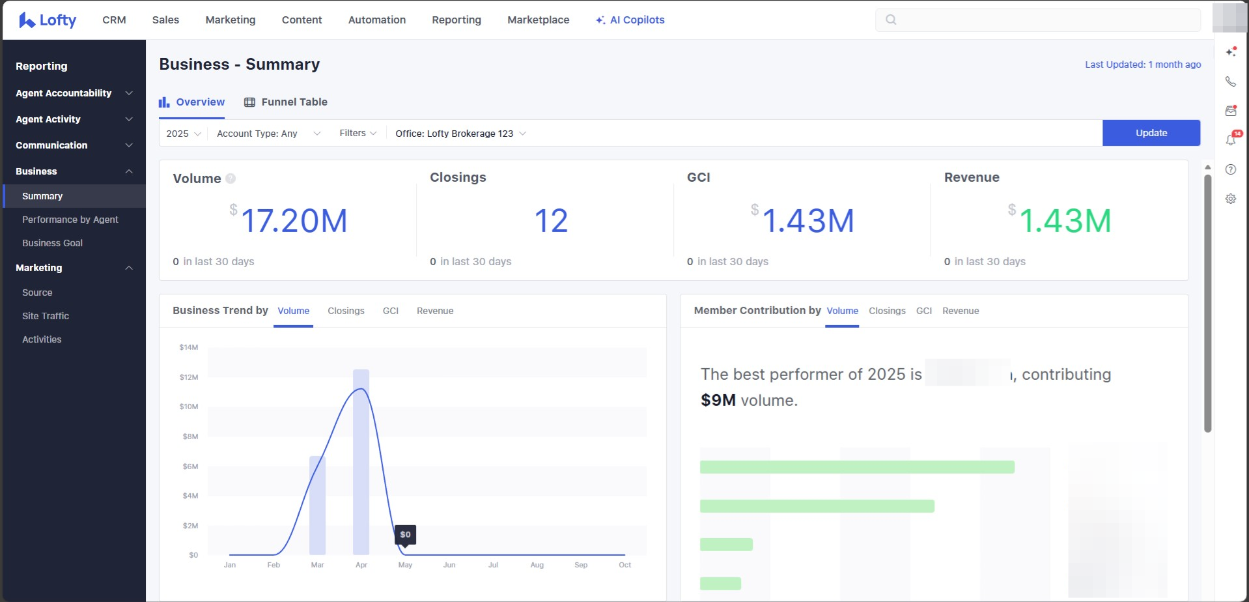Click the top search input field
1249x602 pixels.
tap(1042, 20)
